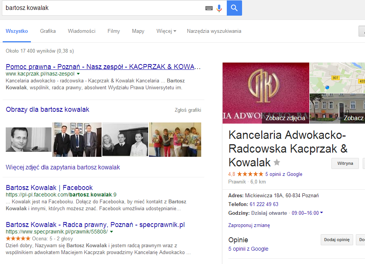Activate voice search microphone icon
Image resolution: width=365 pixels, height=264 pixels.
point(219,8)
